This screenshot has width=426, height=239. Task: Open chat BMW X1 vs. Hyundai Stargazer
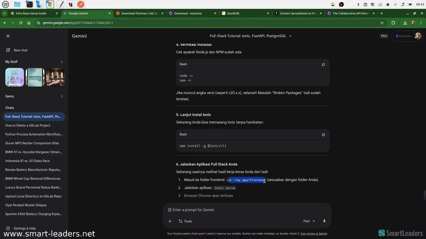pyautogui.click(x=33, y=152)
